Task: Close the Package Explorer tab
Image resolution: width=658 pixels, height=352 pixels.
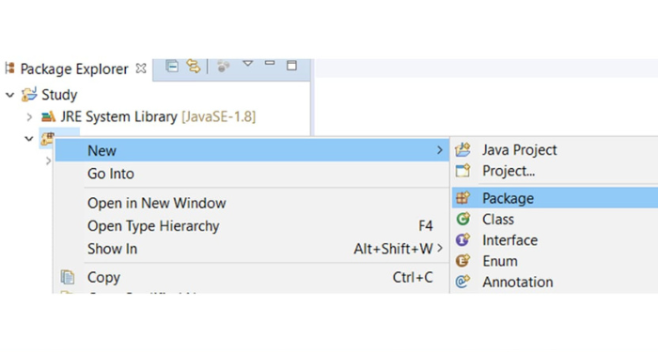Action: (x=141, y=69)
